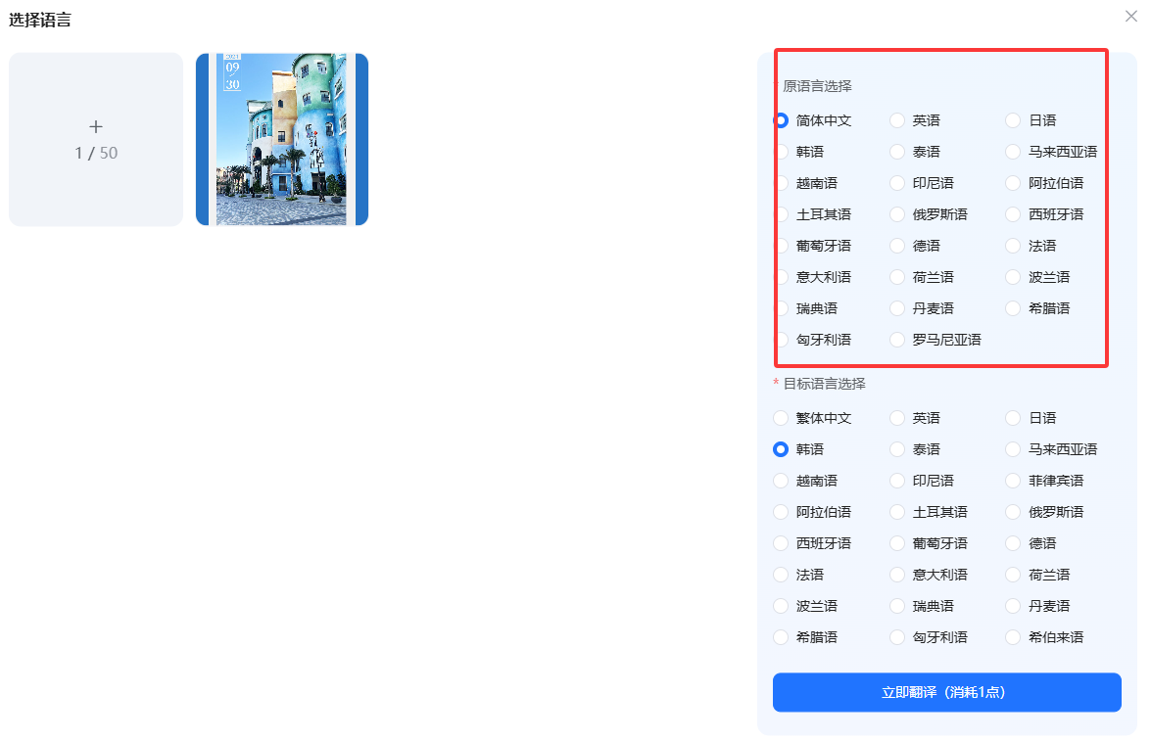Pick 罗马尼亚语 as source language

coord(897,340)
